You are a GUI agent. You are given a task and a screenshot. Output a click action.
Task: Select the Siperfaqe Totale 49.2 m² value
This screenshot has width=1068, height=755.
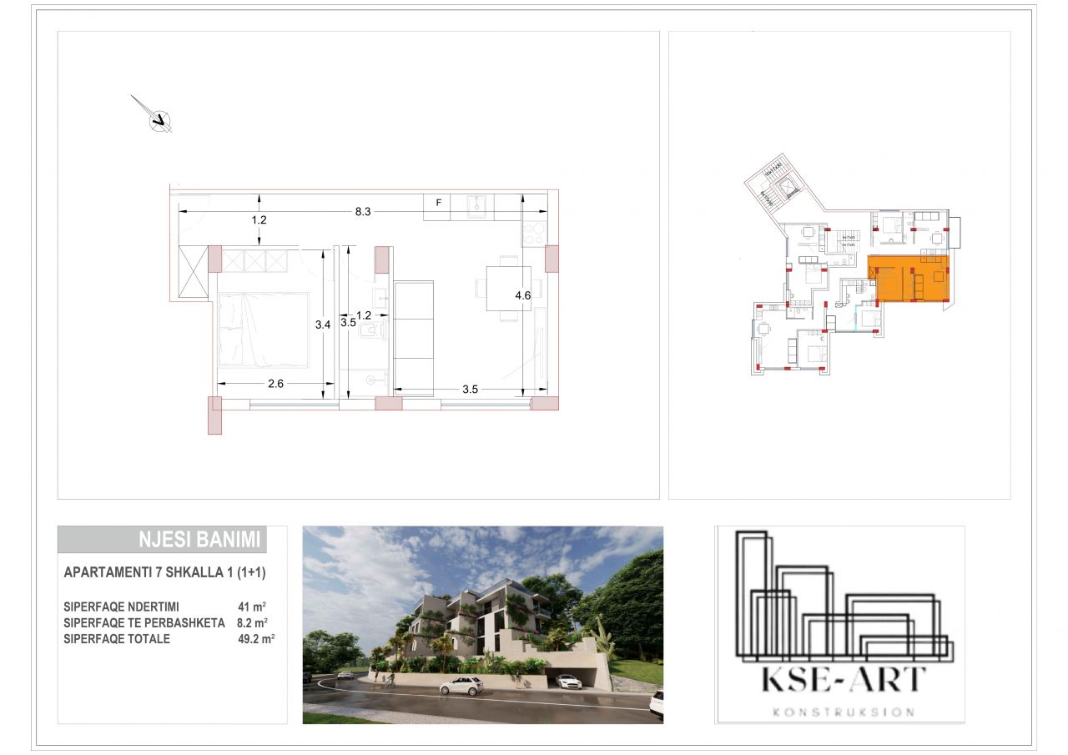click(256, 639)
